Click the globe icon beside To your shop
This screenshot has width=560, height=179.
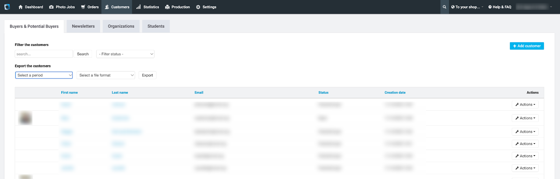coord(453,7)
